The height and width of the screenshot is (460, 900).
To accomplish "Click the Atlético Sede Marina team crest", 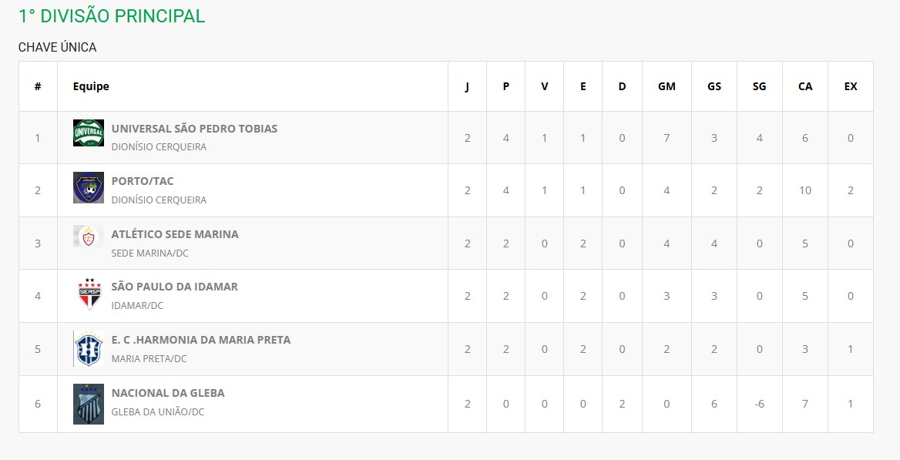I will [x=88, y=237].
